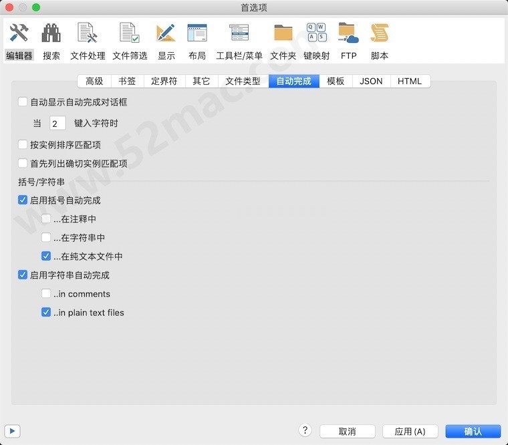Open the 脚本 scroll icon
Screen dimensions: 508x445
tap(380, 41)
